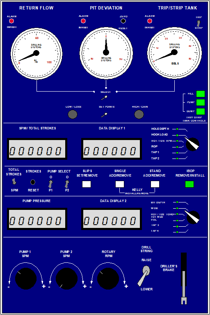
Task: Click the green Dump tank control
Action: [201, 111]
